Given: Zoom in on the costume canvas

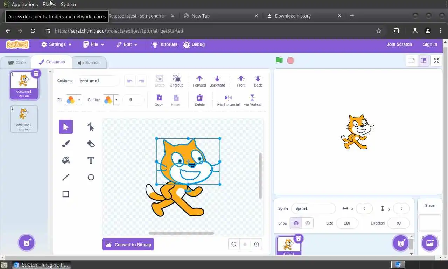Looking at the screenshot, I should tap(257, 244).
